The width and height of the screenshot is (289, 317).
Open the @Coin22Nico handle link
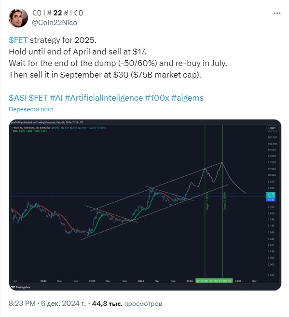pos(55,23)
